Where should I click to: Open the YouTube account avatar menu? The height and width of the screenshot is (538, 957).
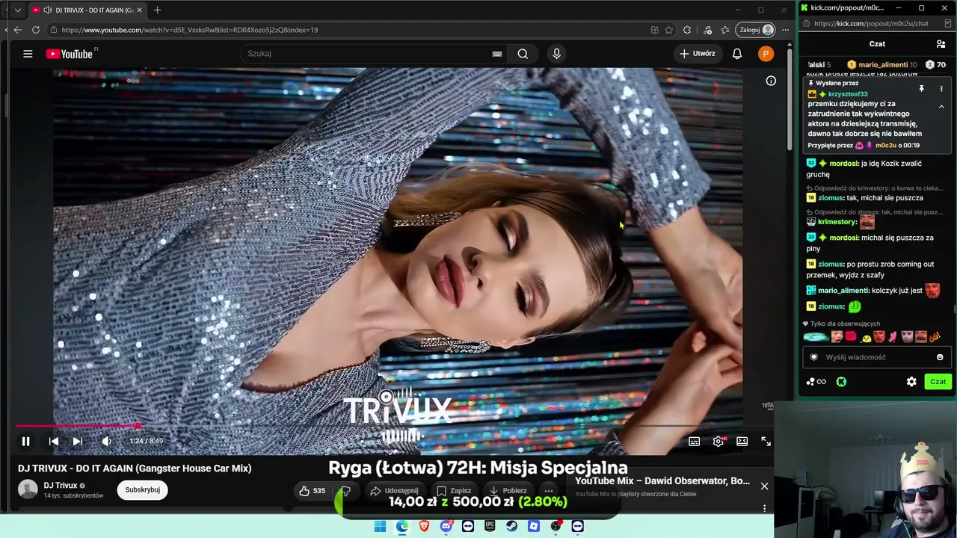point(766,54)
